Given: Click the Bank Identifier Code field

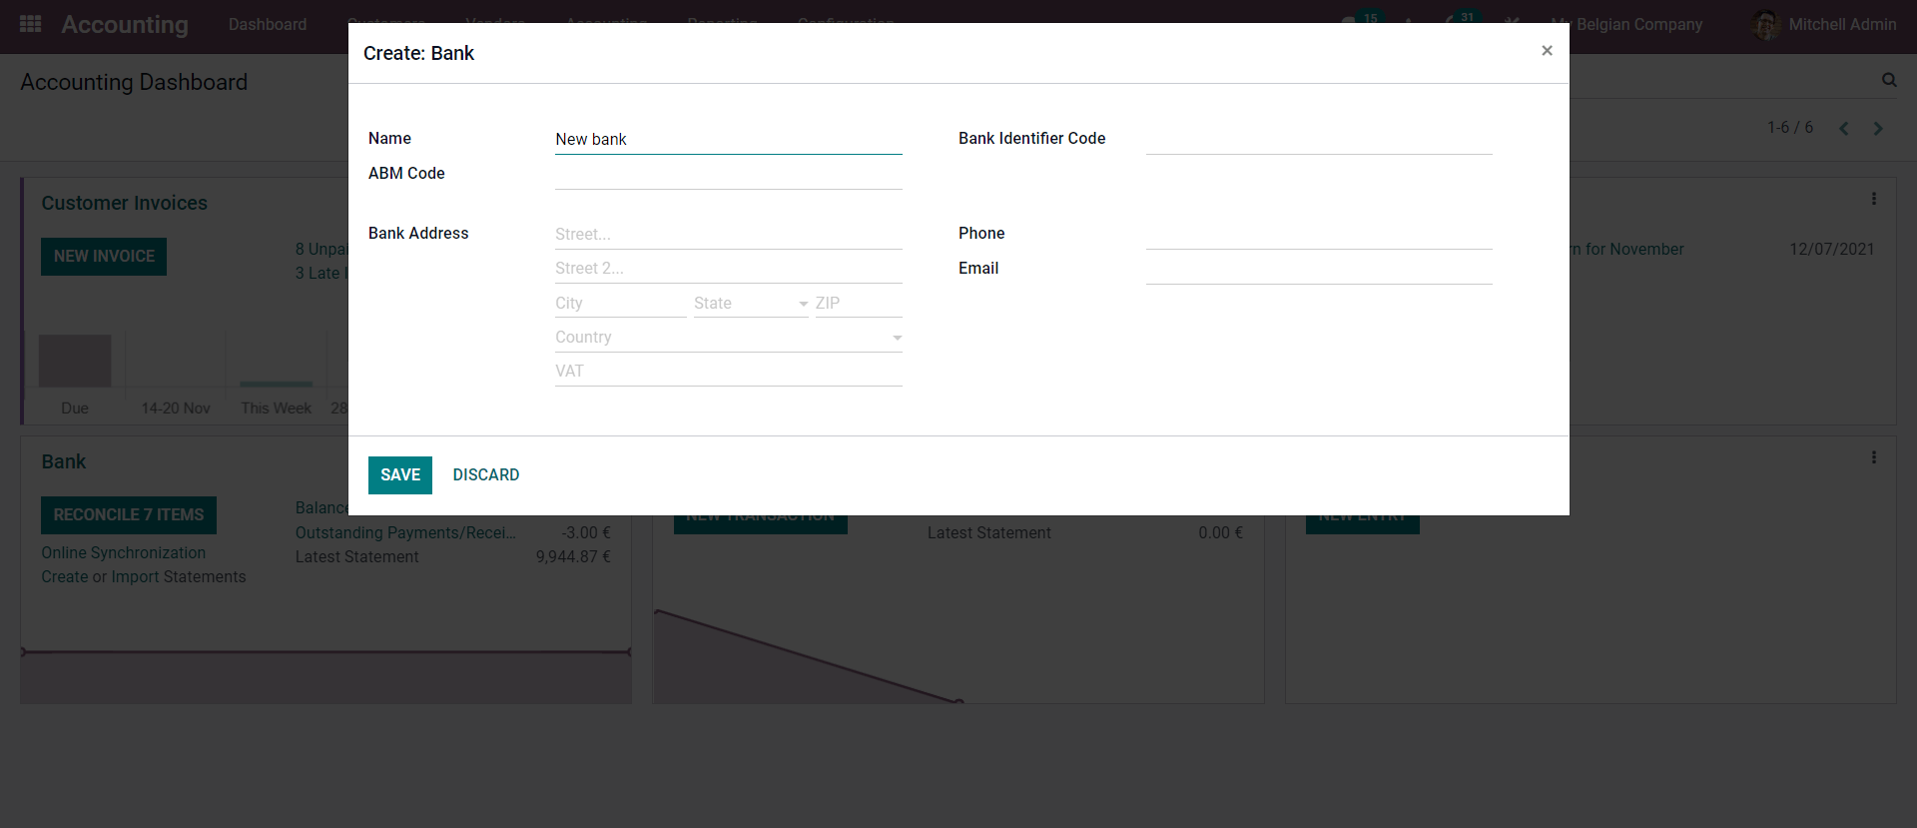Looking at the screenshot, I should coord(1319,140).
